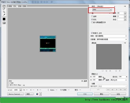The image size is (130, 103).
Task: Toggle slices visibility button
Action: tap(4, 23)
